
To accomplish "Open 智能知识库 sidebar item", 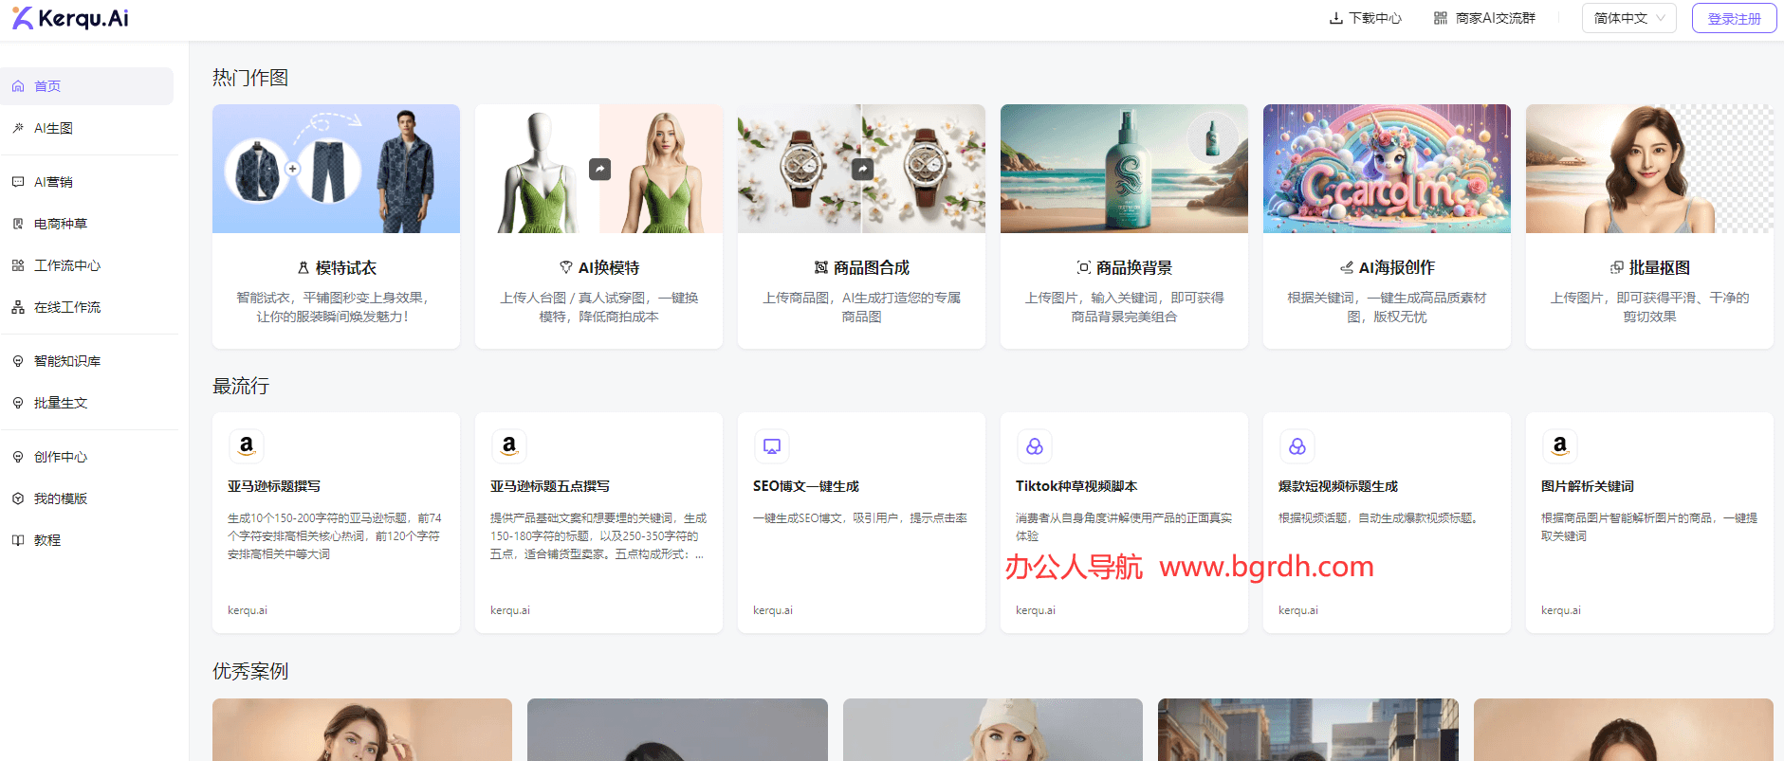I will (x=66, y=361).
